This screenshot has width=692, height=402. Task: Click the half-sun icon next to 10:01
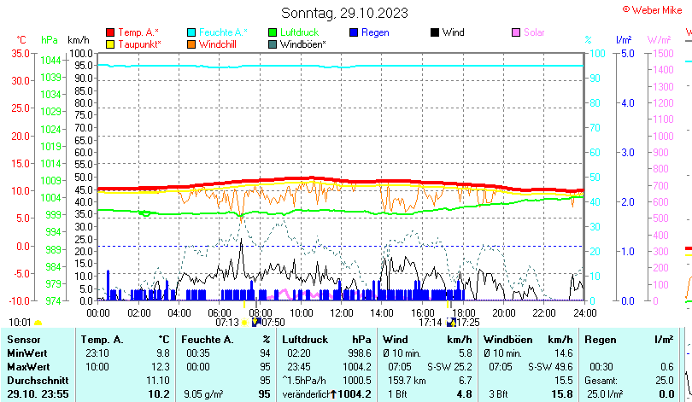click(x=38, y=323)
